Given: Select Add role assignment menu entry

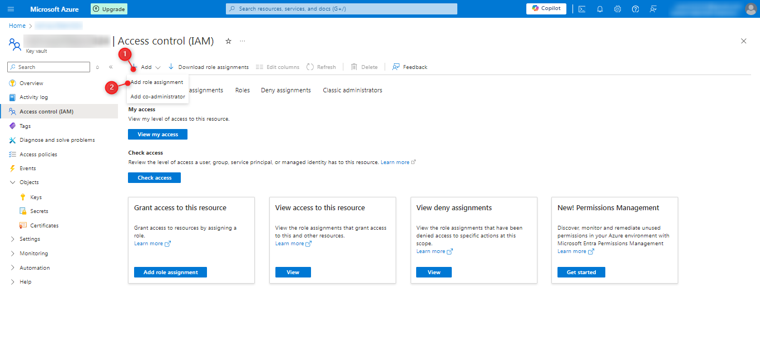Looking at the screenshot, I should 157,82.
